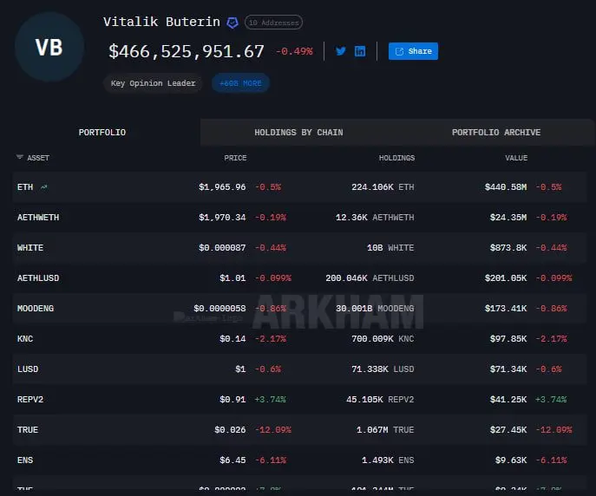This screenshot has width=596, height=496.
Task: Click the ETH value $440.58M
Action: [x=506, y=186]
